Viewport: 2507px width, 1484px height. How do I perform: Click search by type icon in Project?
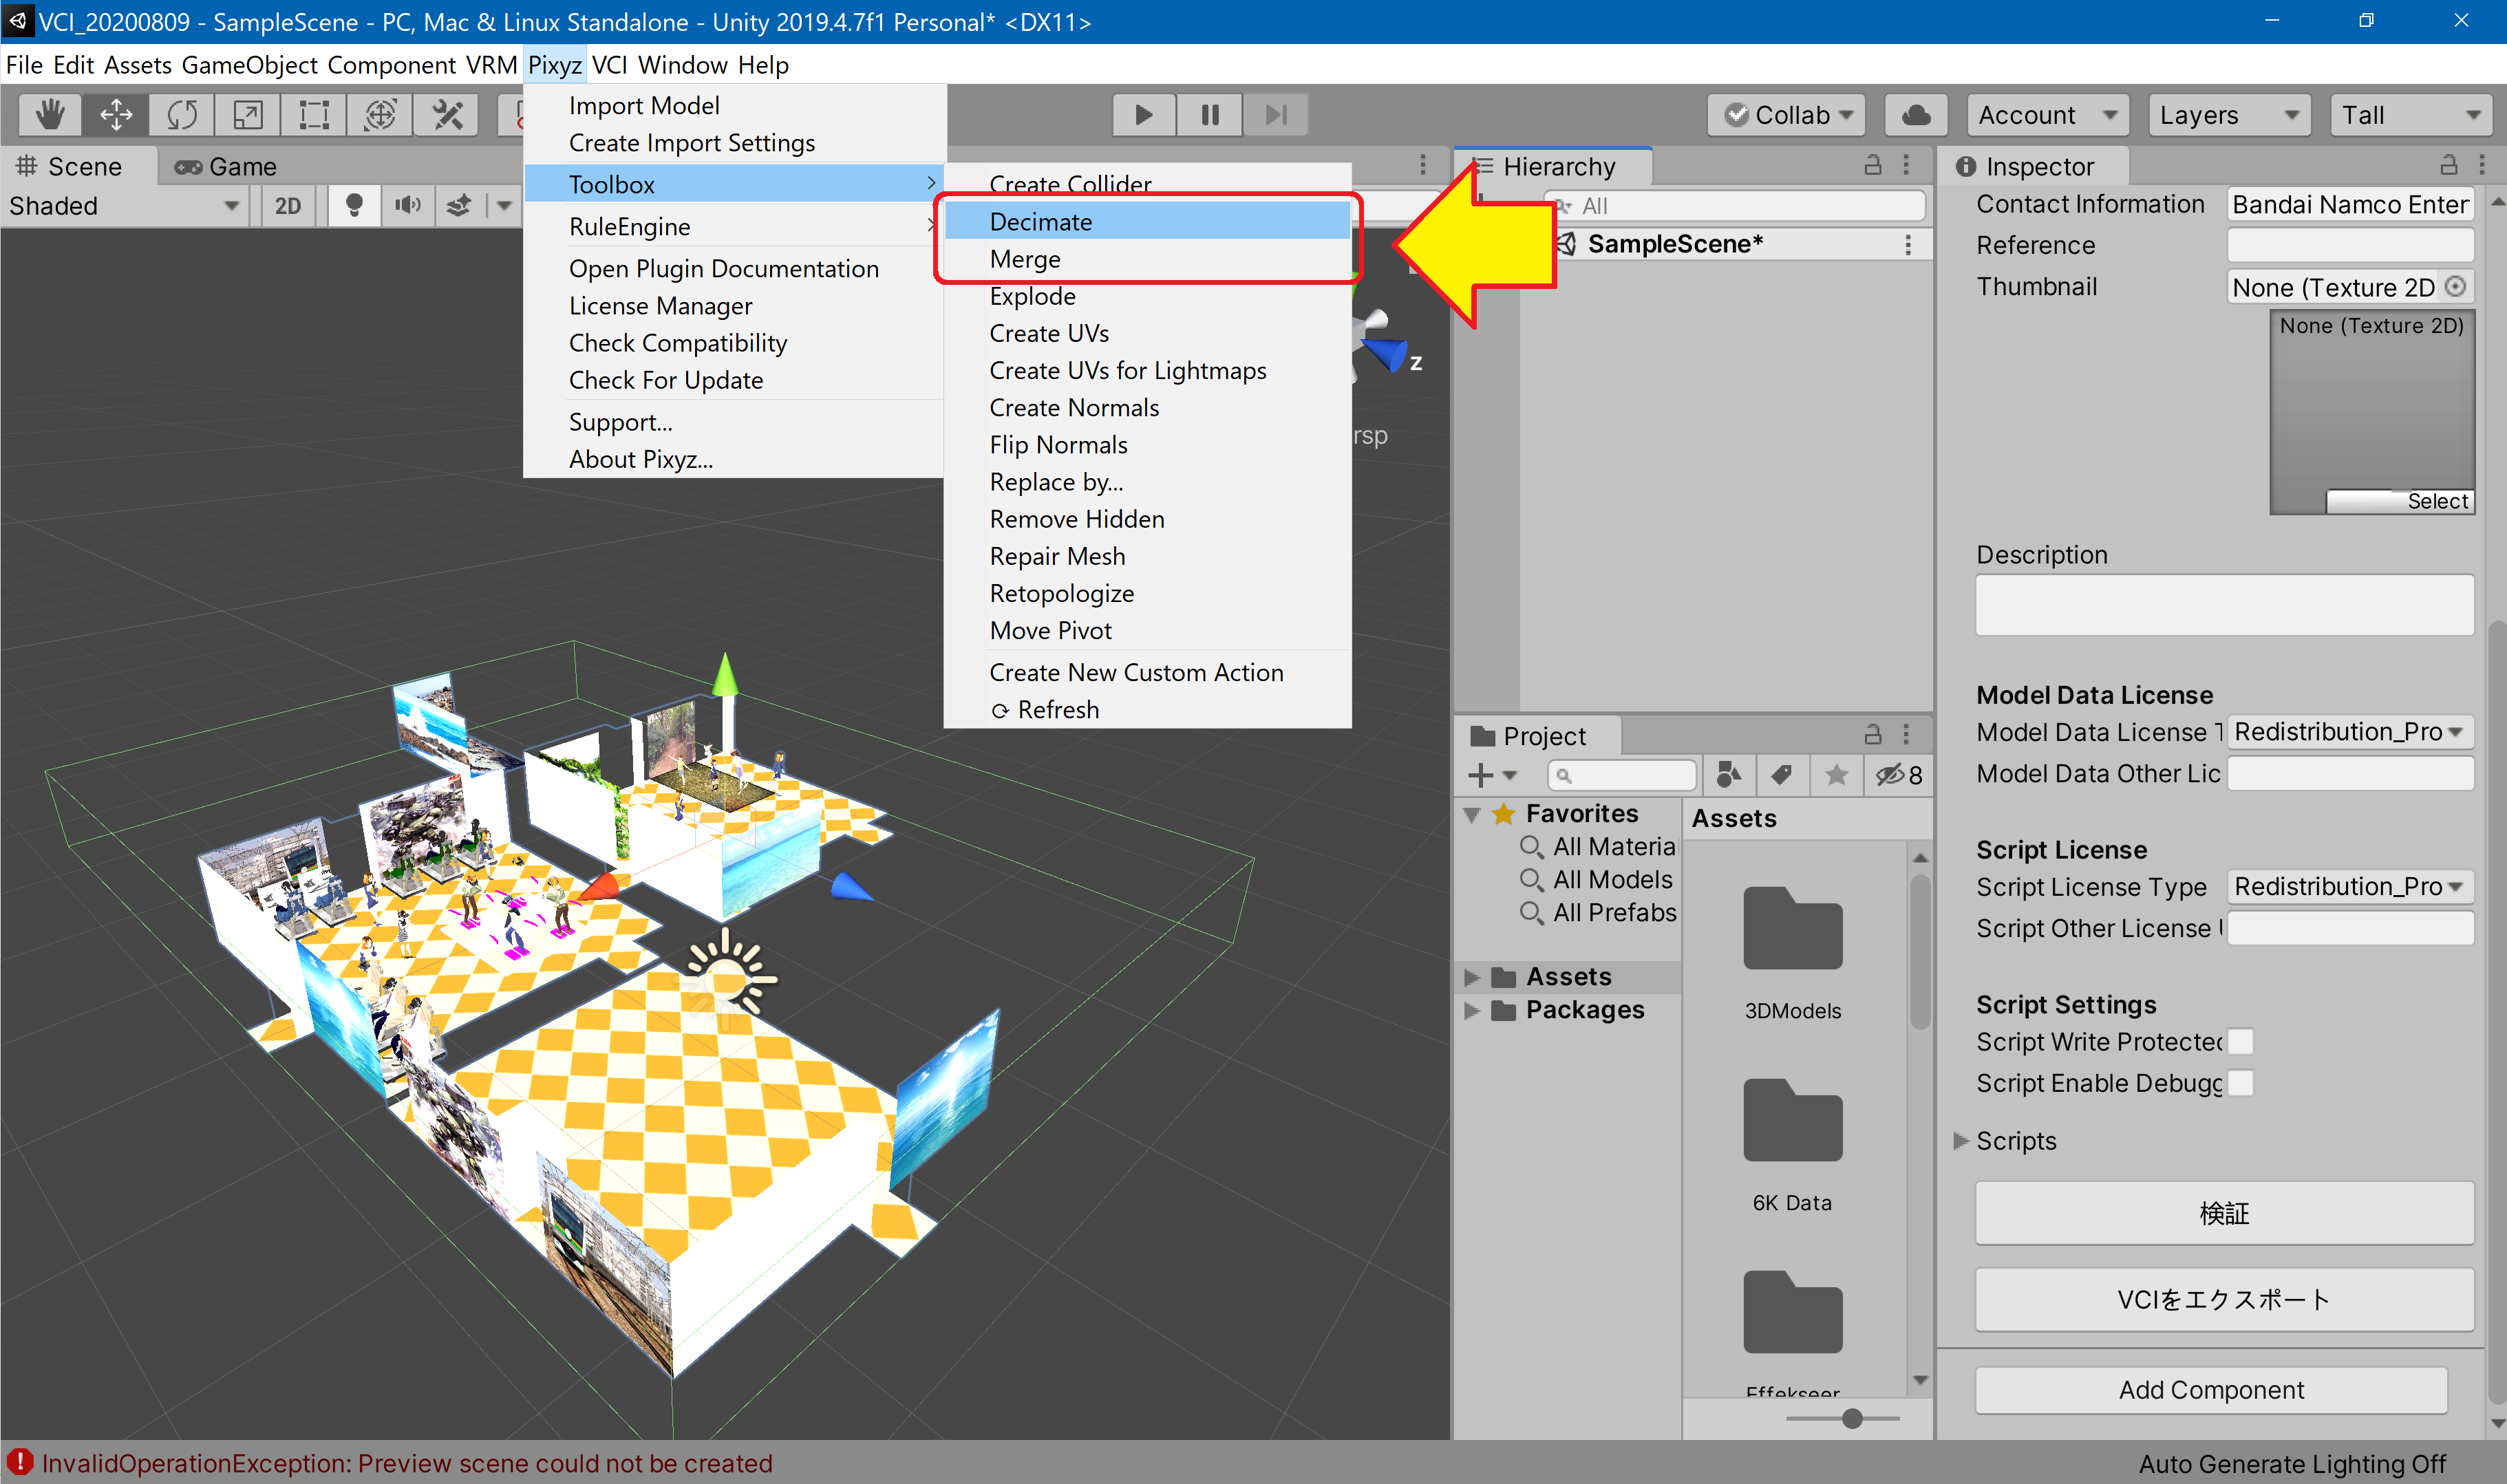pyautogui.click(x=1728, y=775)
